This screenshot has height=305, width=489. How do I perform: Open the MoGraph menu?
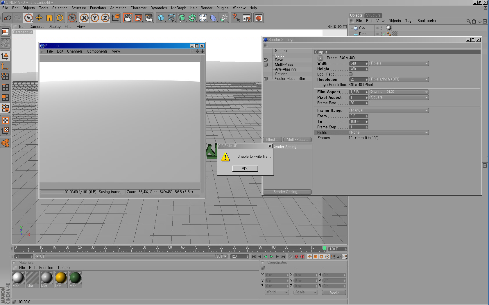pyautogui.click(x=178, y=8)
